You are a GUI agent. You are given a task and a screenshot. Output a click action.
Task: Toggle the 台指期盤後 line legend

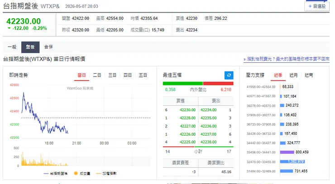click(x=56, y=174)
